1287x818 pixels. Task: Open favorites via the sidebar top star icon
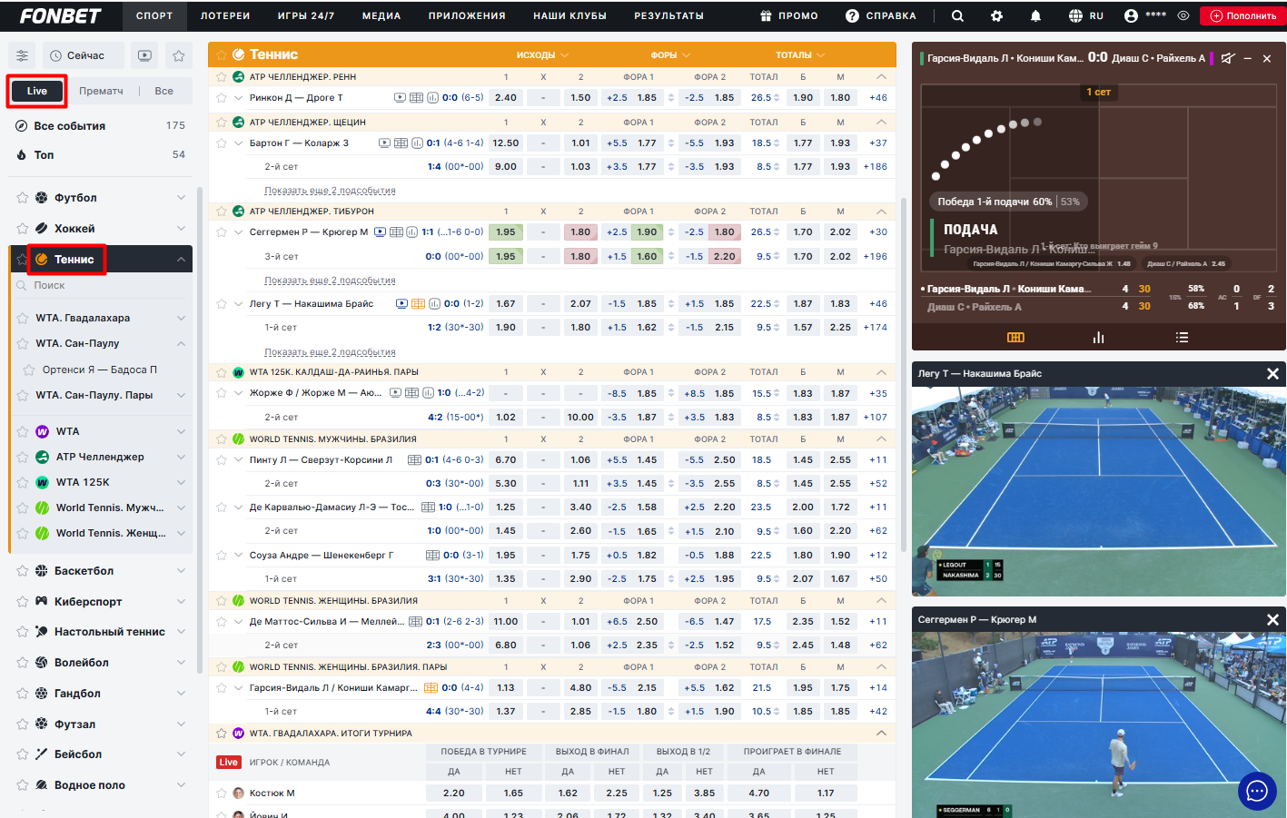[179, 55]
